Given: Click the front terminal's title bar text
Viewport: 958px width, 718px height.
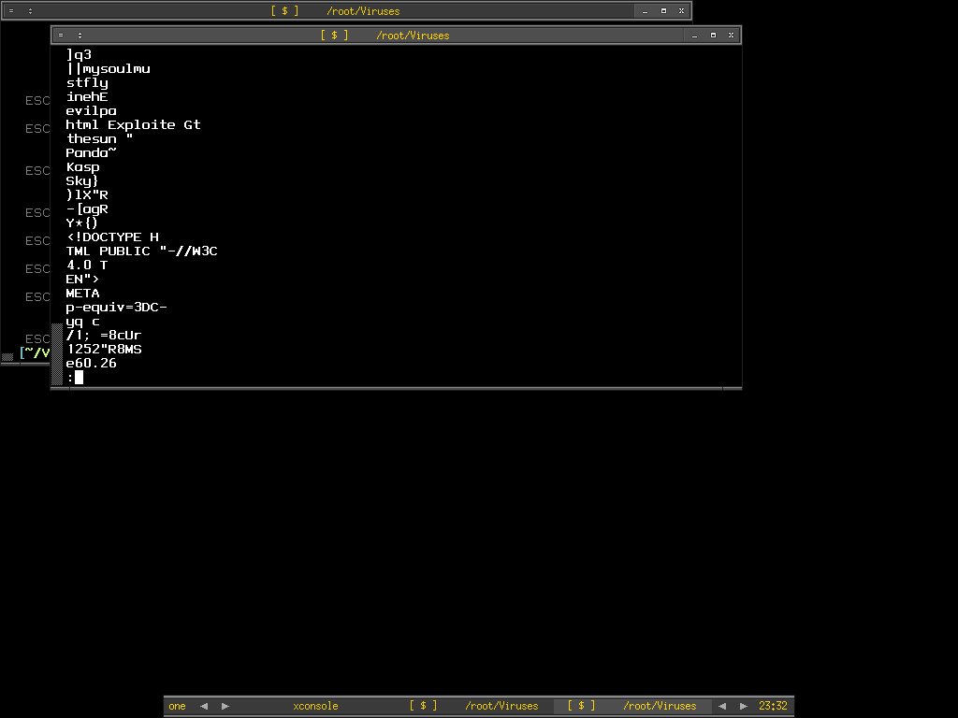Looking at the screenshot, I should 412,36.
